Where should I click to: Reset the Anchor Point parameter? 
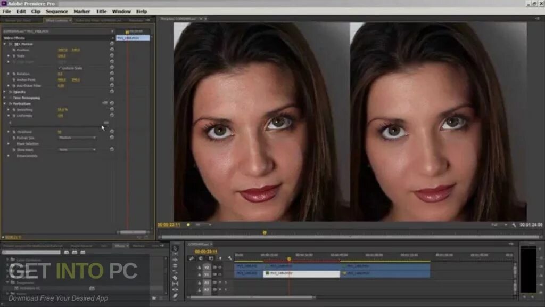click(112, 79)
